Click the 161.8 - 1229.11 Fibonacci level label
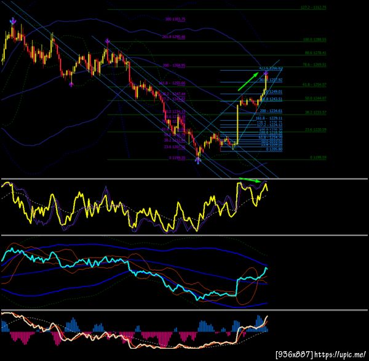The height and width of the screenshot is (361, 369). pyautogui.click(x=269, y=118)
